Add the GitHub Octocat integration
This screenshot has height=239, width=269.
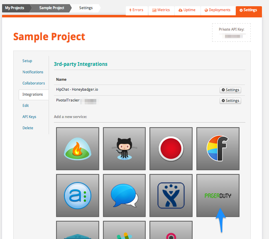(124, 149)
